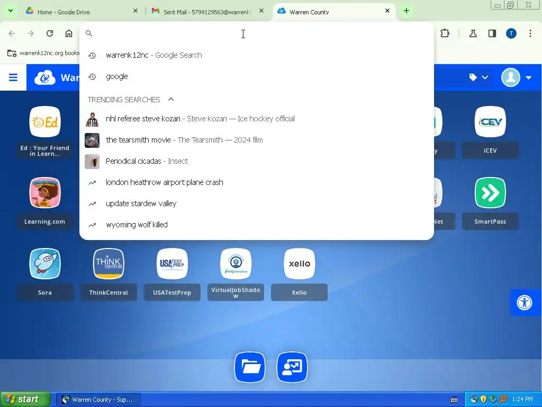Go to the browser home page

tap(69, 33)
